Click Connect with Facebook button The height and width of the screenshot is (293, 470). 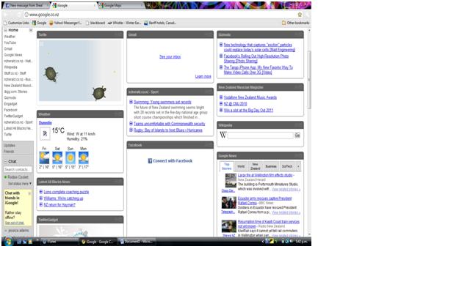tap(170, 161)
